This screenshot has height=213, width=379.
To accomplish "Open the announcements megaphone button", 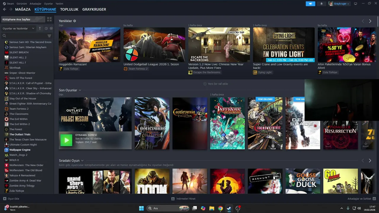I will pyautogui.click(x=310, y=4).
